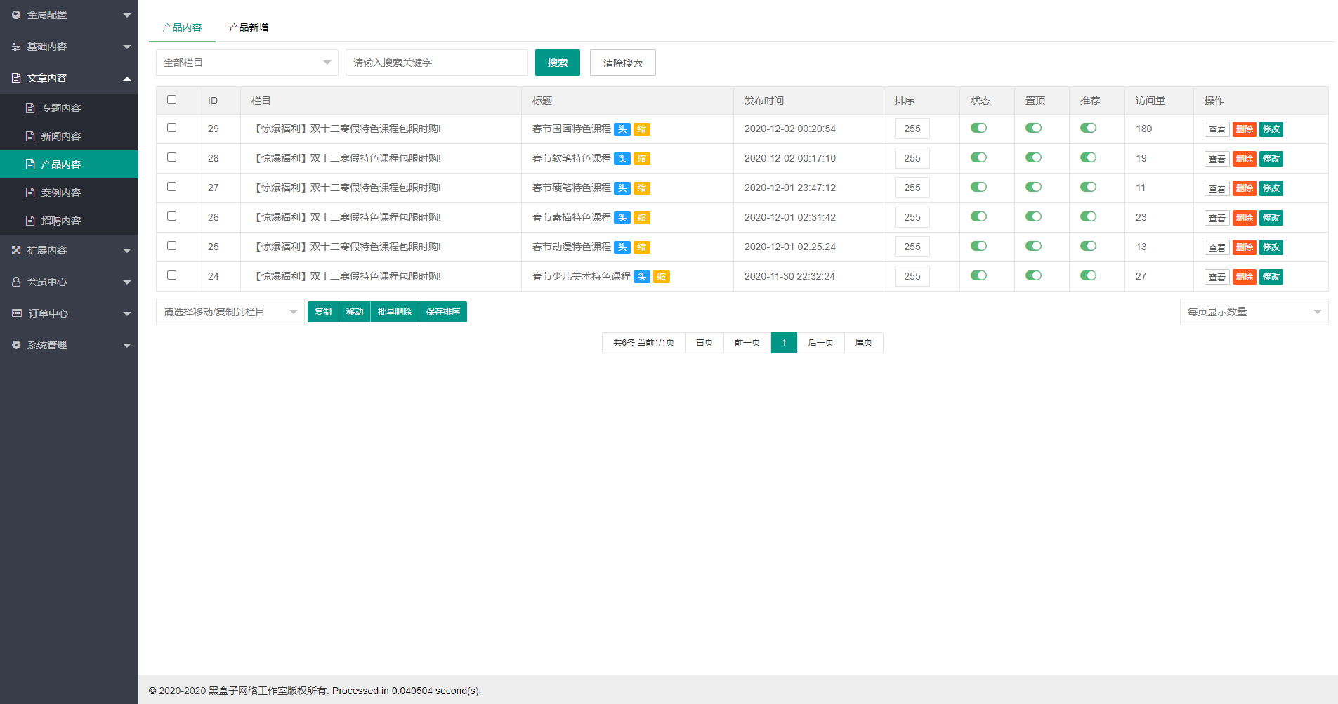Click the blue 头 badge on 春节动漫特色课程
The width and height of the screenshot is (1338, 704).
point(622,247)
